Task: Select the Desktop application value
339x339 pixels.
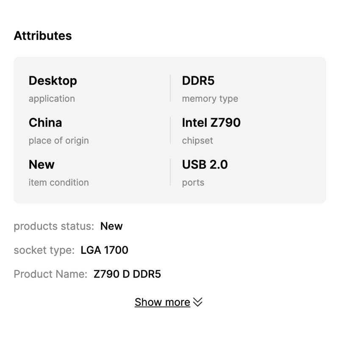Action: tap(53, 81)
